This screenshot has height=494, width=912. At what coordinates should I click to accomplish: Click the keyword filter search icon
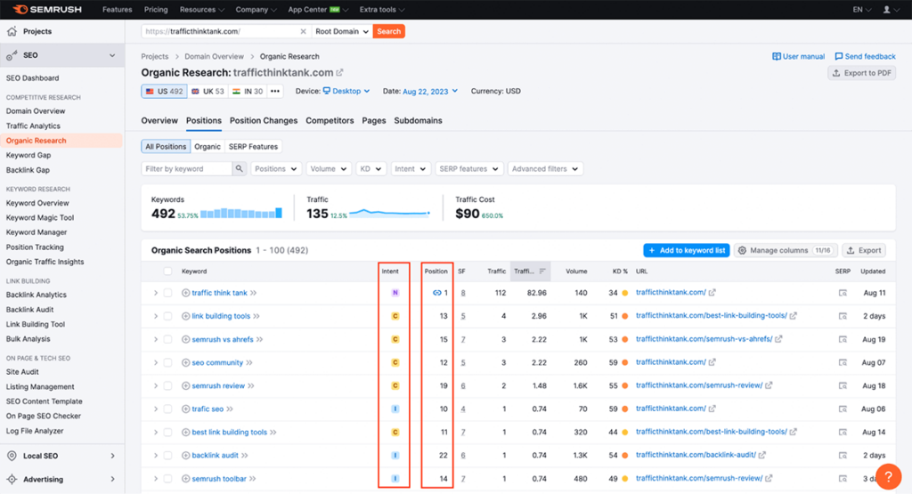239,168
